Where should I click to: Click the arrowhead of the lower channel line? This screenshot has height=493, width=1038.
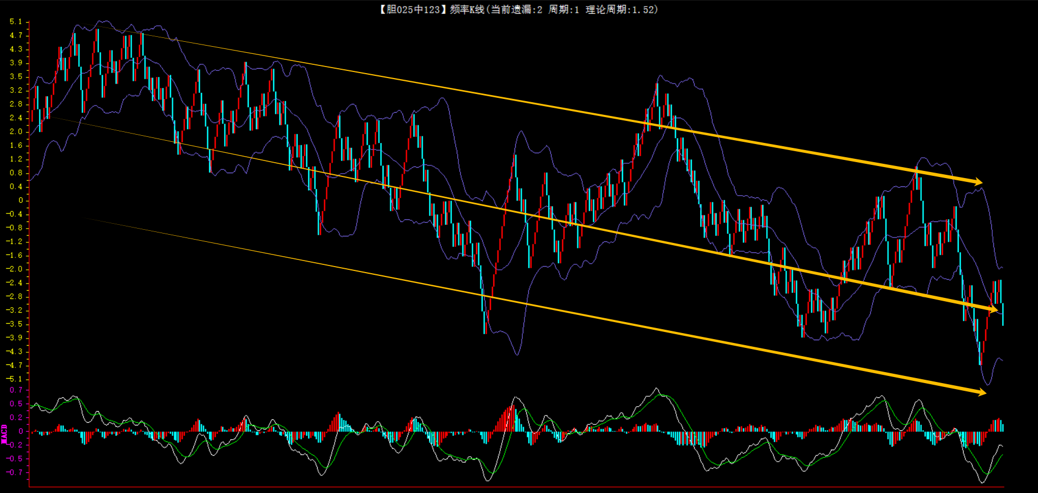point(981,392)
